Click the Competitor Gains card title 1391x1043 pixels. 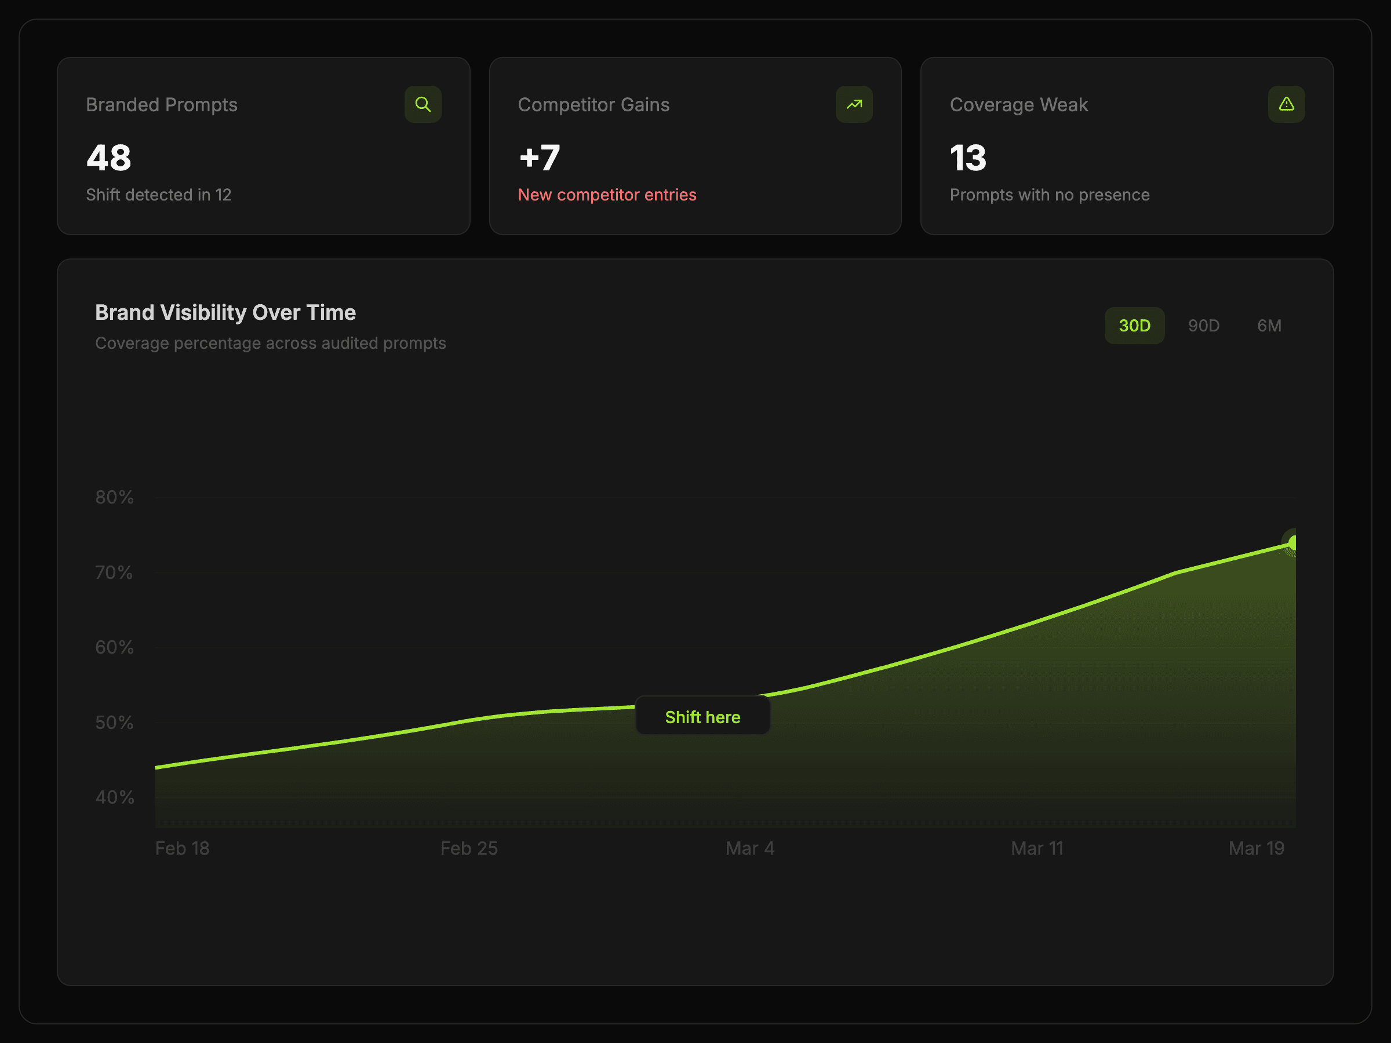tap(593, 104)
